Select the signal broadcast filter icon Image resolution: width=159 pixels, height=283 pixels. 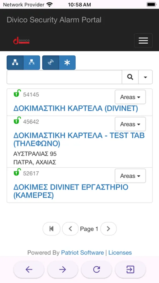(50, 63)
